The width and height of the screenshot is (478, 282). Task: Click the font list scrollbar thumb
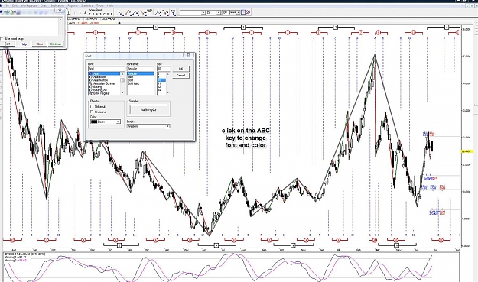point(122,80)
